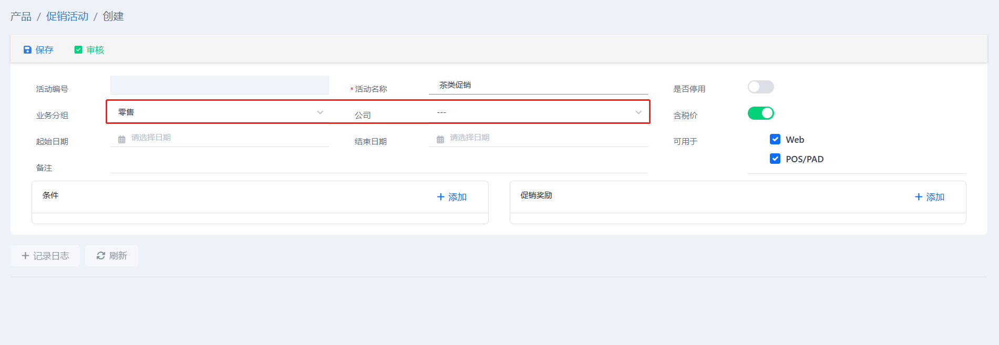Click the 活动名称 field containing 茶类促销
The height and width of the screenshot is (345, 999).
(x=538, y=85)
